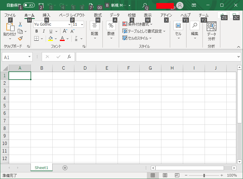The image size is (243, 179).
Task: Click the Comments icon at ribbon right
Action: coord(234,15)
